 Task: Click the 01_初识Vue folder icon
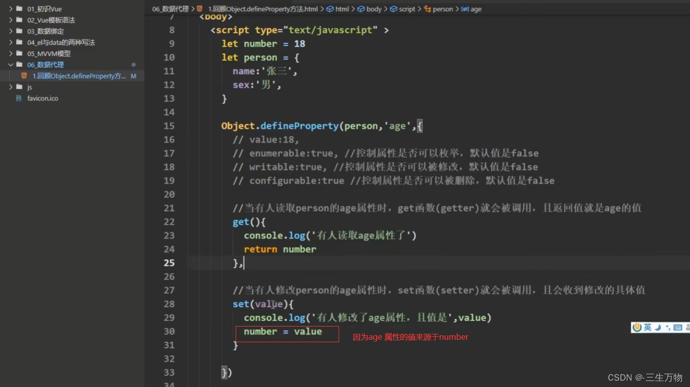19,9
